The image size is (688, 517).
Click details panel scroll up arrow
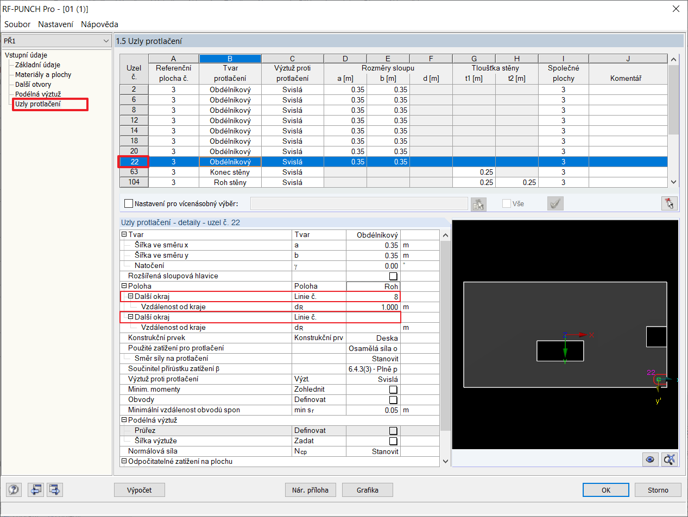pyautogui.click(x=446, y=235)
